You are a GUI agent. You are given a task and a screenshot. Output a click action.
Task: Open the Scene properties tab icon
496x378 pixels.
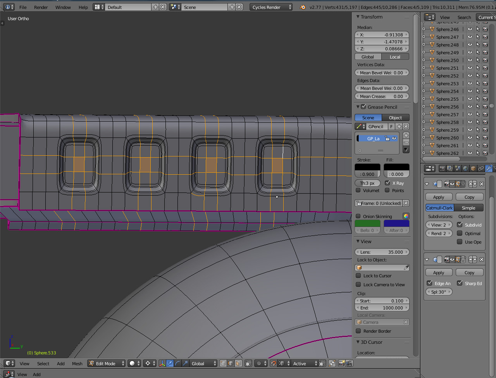click(x=458, y=168)
